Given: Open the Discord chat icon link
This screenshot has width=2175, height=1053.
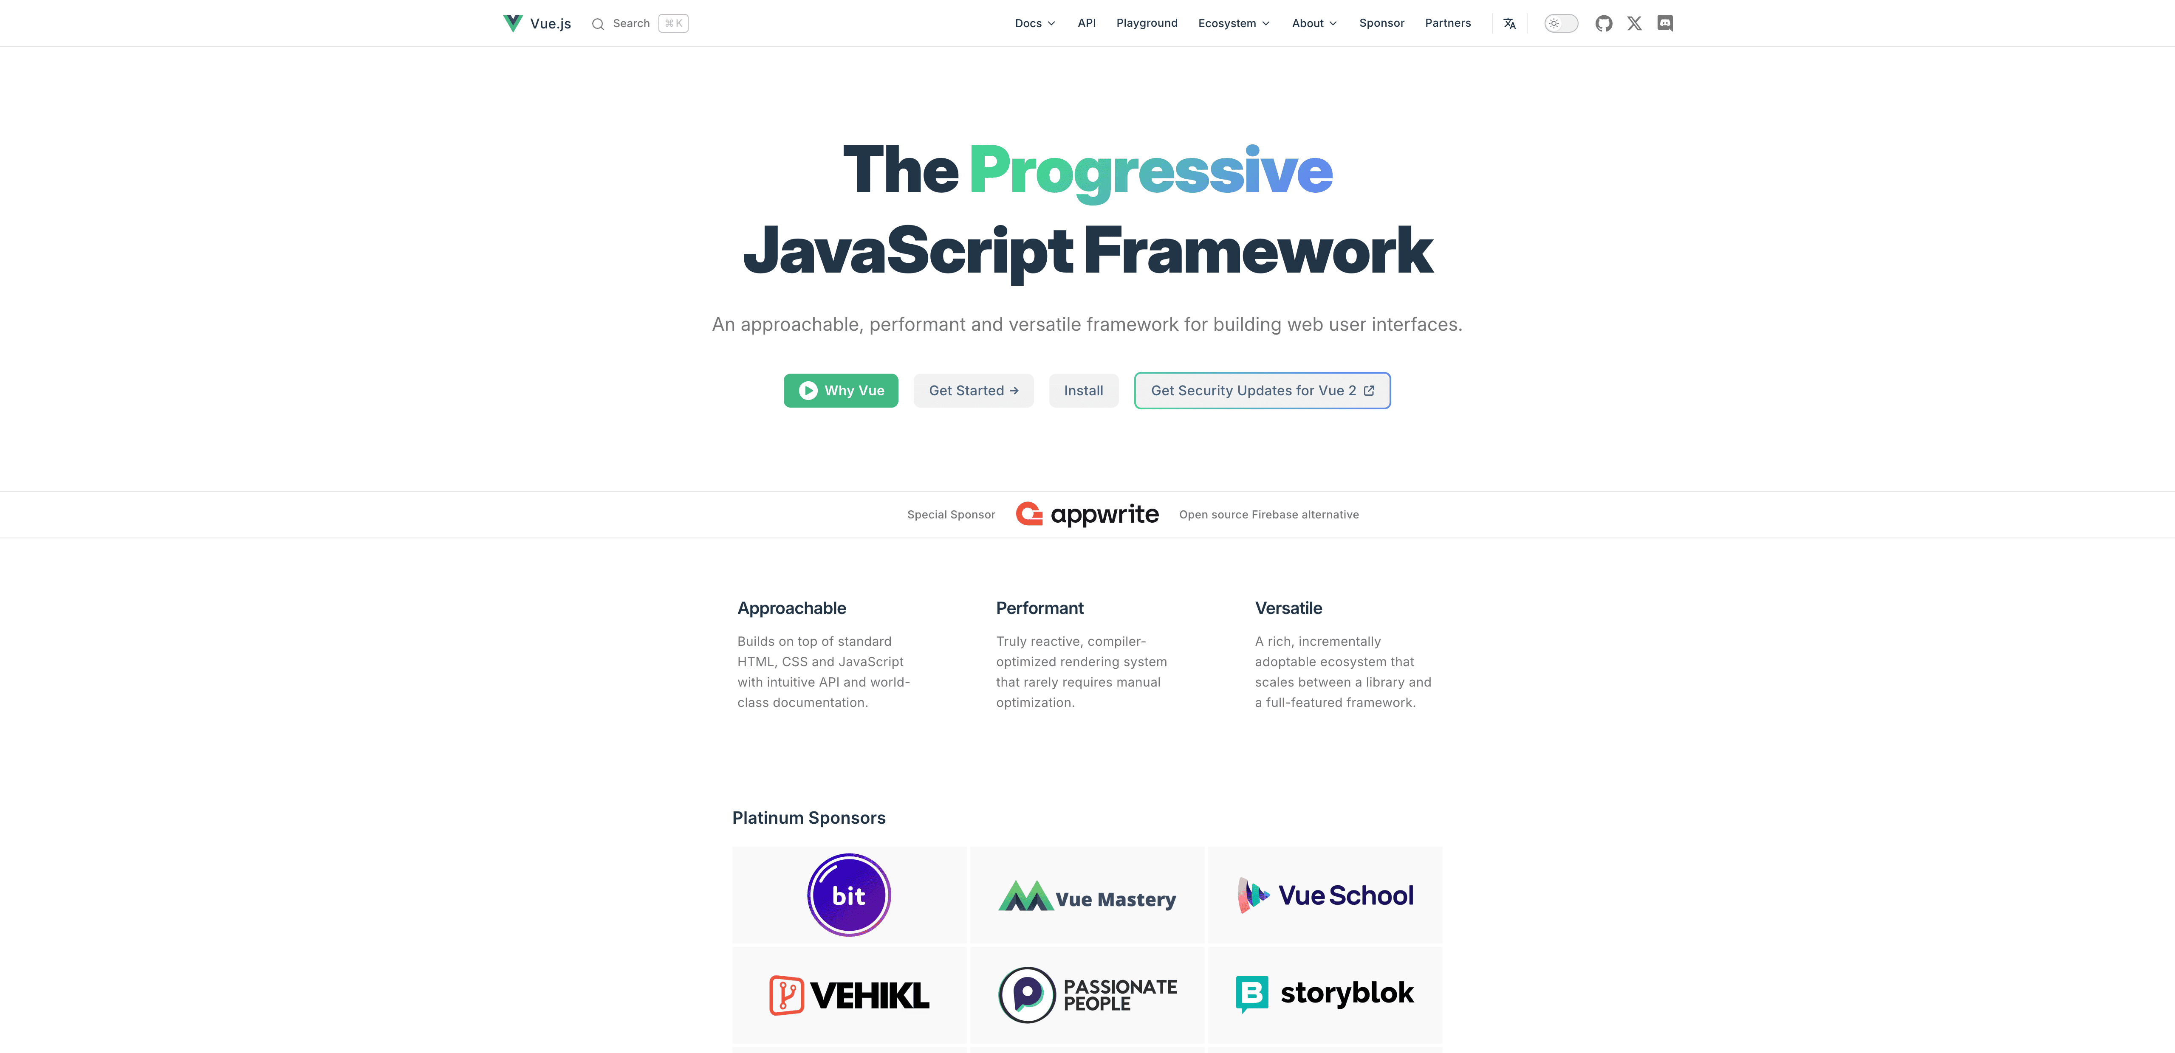Looking at the screenshot, I should pos(1665,23).
